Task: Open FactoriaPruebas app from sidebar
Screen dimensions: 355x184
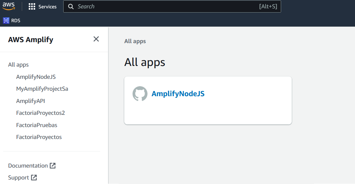Action: click(36, 125)
